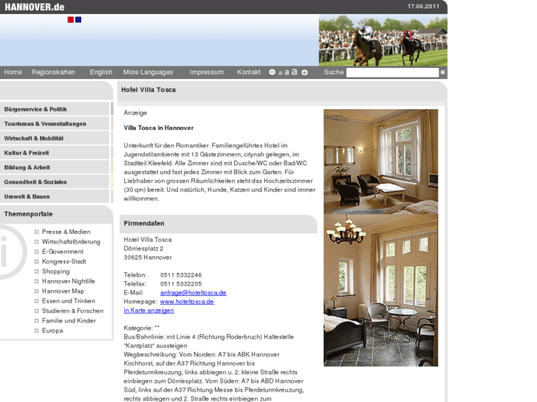
Task: Open Shopping theme portal
Action: [55, 271]
